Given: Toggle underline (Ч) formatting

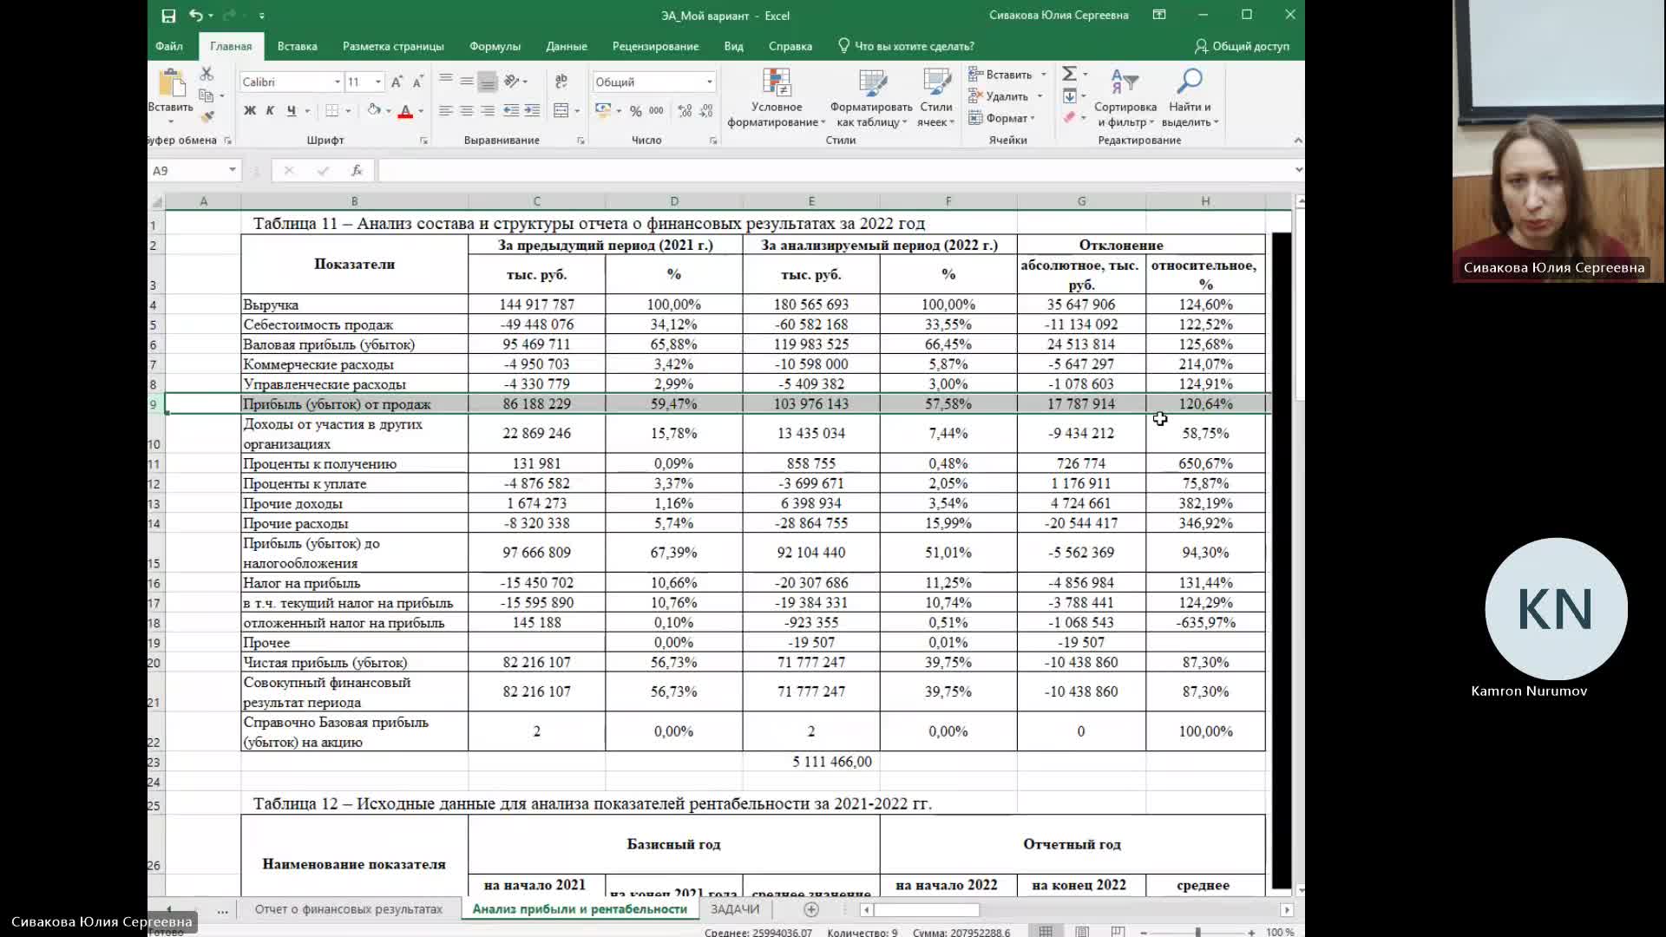Looking at the screenshot, I should tap(292, 110).
